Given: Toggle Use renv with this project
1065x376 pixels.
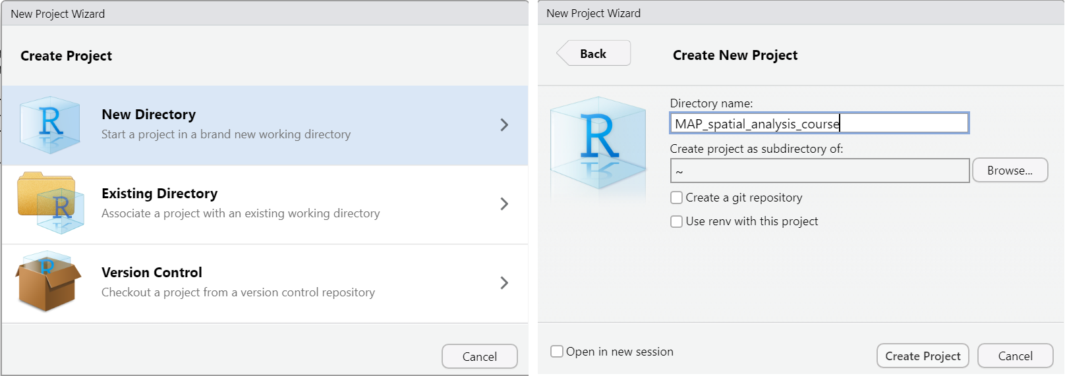Looking at the screenshot, I should coord(676,221).
